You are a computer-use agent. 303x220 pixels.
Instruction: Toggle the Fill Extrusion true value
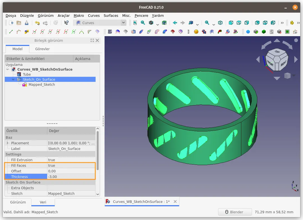click(x=71, y=160)
